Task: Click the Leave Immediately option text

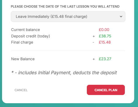Action: (51, 16)
